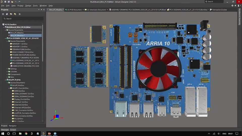Select MEMORY 1.SchDoc in tree
The height and width of the screenshot is (136, 242).
pyautogui.click(x=20, y=44)
